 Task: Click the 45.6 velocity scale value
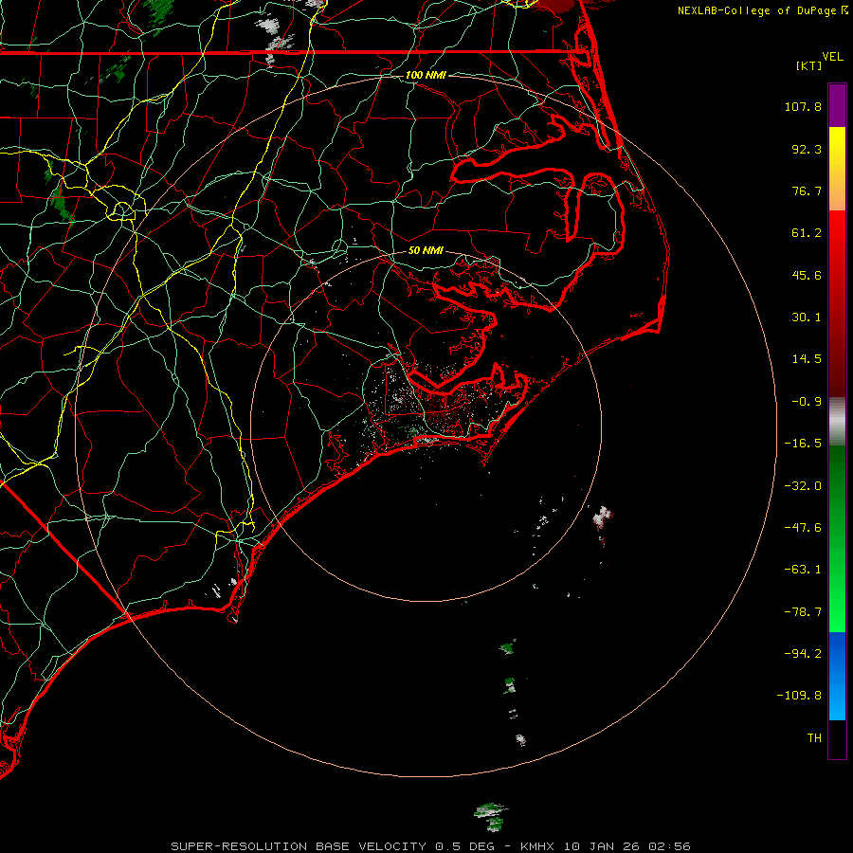coord(807,275)
